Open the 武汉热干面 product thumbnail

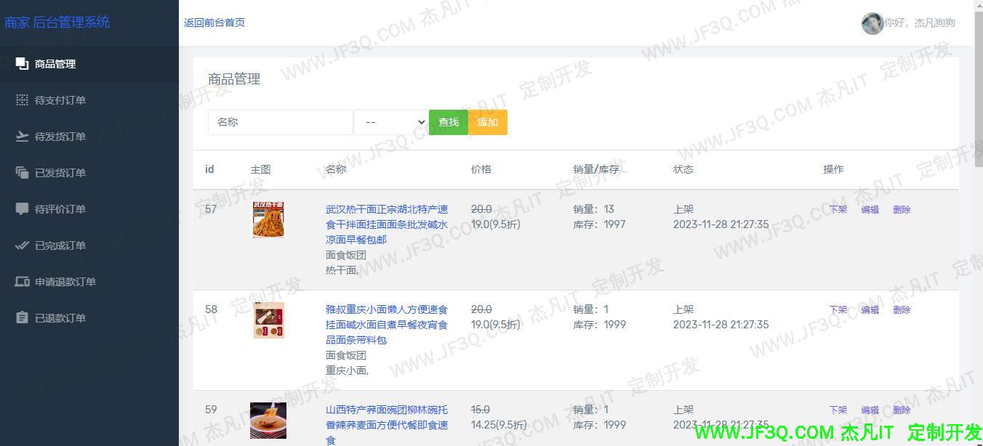point(268,219)
